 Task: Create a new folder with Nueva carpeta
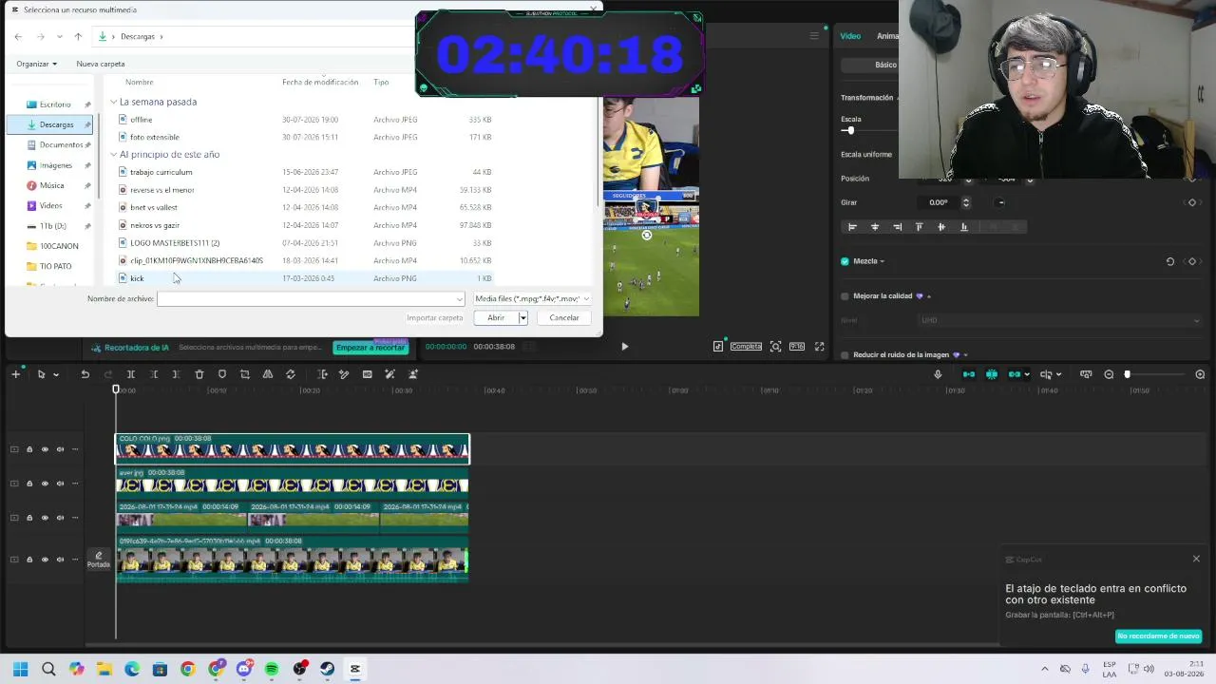[101, 64]
